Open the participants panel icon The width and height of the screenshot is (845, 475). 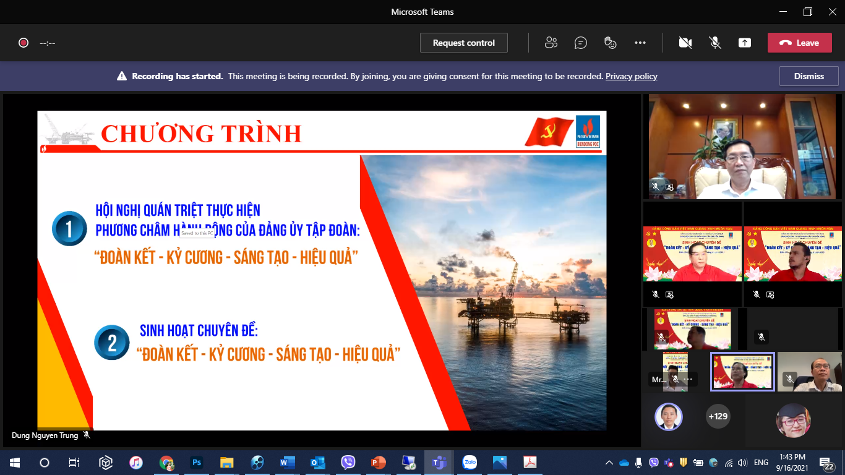[551, 43]
